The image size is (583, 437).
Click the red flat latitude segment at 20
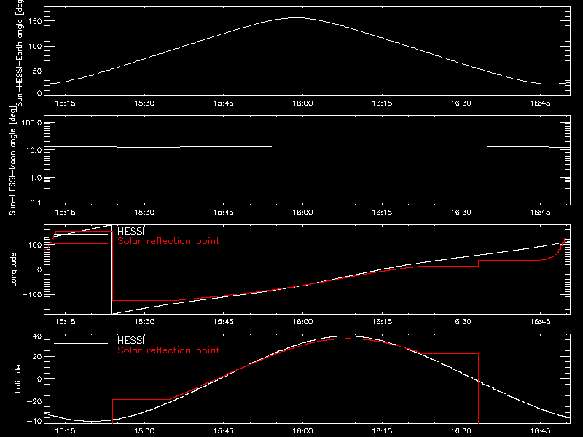(x=450, y=354)
